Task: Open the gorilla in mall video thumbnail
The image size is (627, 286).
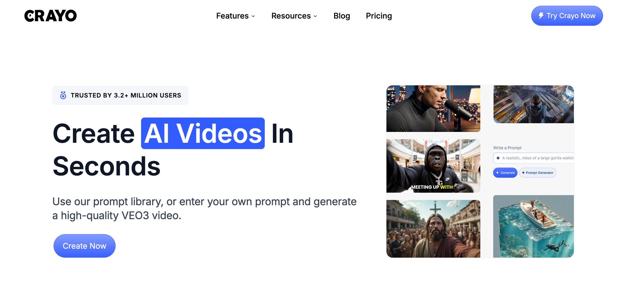Action: [x=433, y=166]
